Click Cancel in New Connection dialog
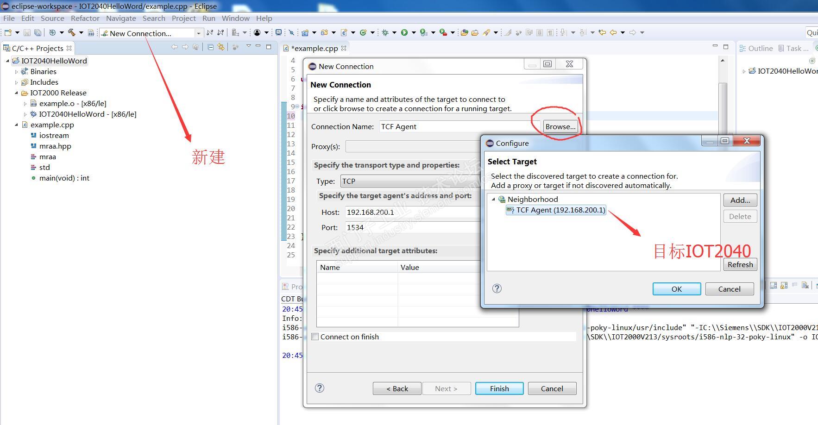Viewport: 818px width, 425px height. click(552, 388)
